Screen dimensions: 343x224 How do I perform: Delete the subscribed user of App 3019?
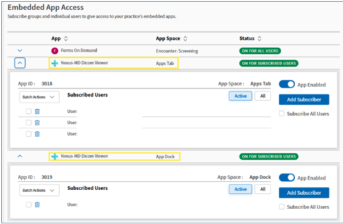(37, 204)
